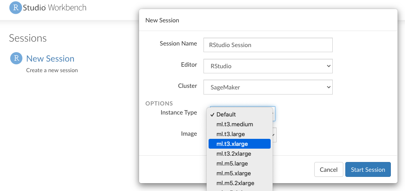Click the OPTIONS section label

pyautogui.click(x=159, y=104)
